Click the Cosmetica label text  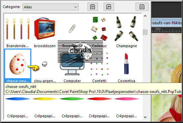point(126,81)
